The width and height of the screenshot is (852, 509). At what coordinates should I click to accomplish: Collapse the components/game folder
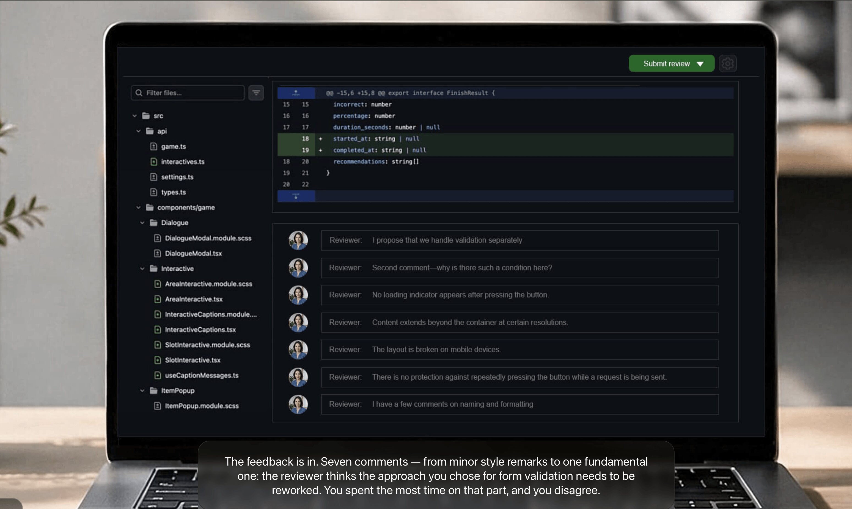[138, 208]
